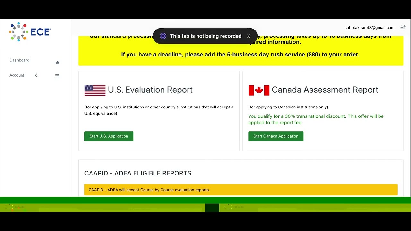Select the Canada Assessment Report heading
This screenshot has width=411, height=231.
(325, 90)
